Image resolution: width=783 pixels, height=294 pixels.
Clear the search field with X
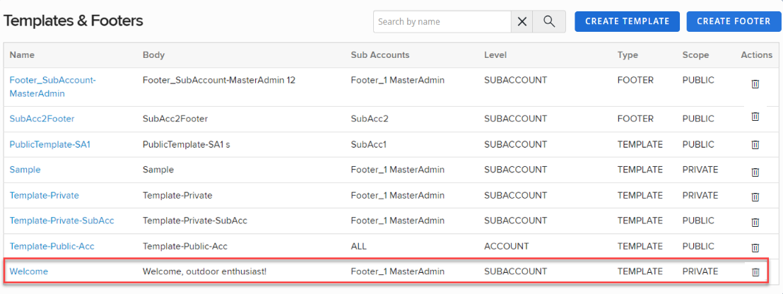point(522,22)
